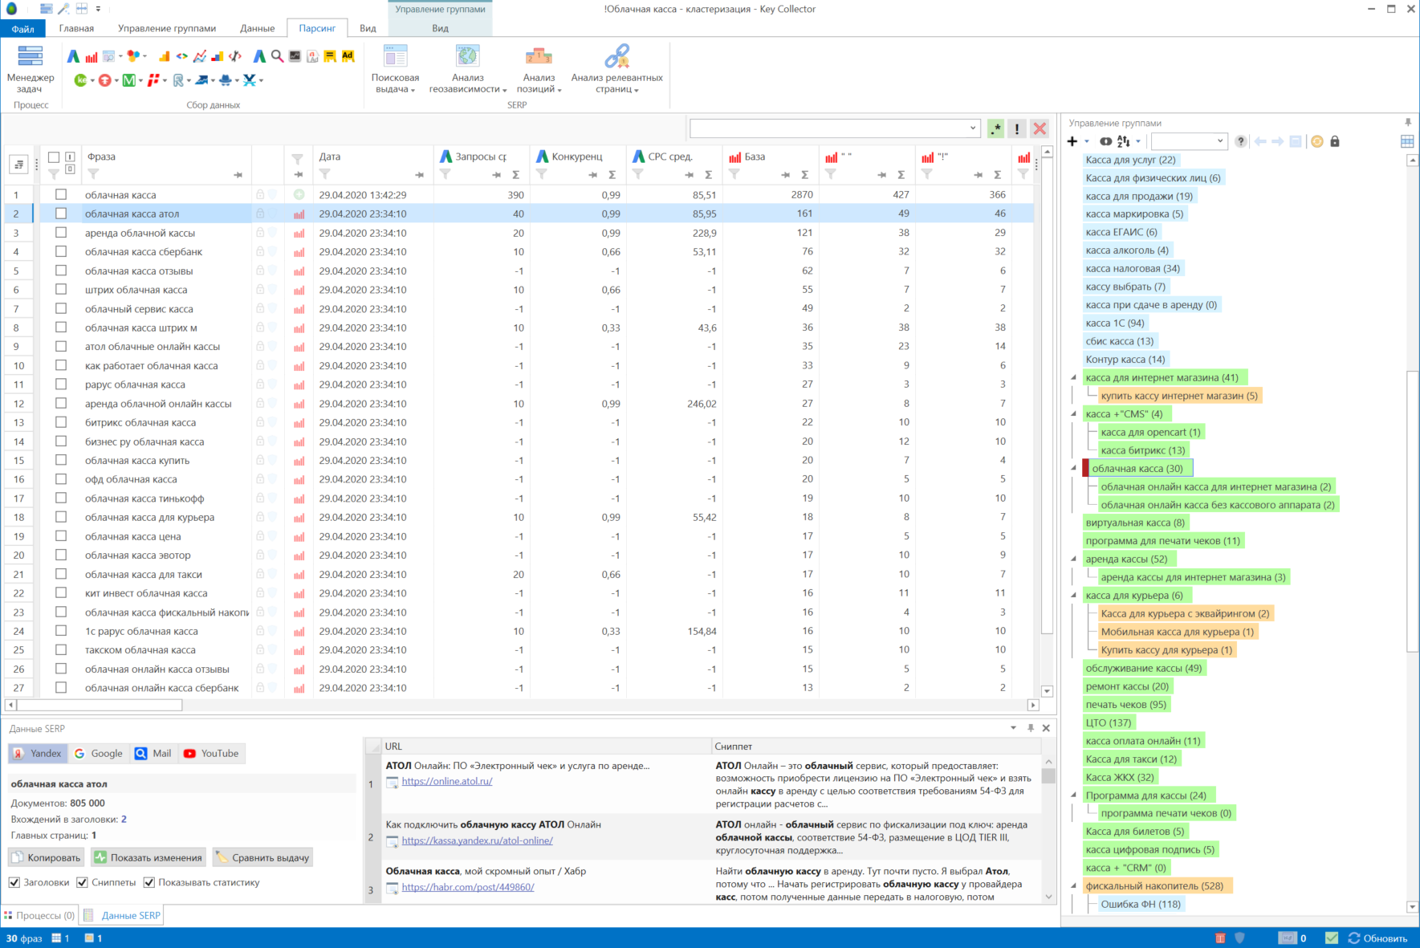Clear the quick filter with red X

point(1040,128)
